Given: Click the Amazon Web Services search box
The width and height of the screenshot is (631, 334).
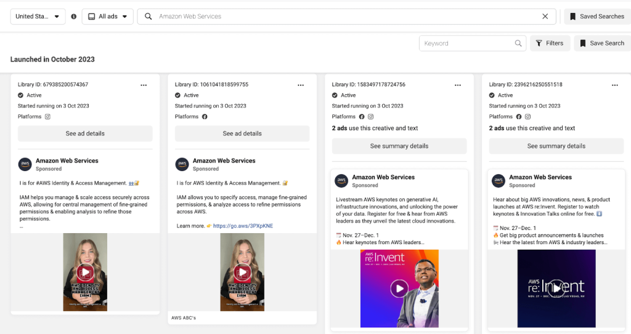Looking at the screenshot, I should pos(346,17).
